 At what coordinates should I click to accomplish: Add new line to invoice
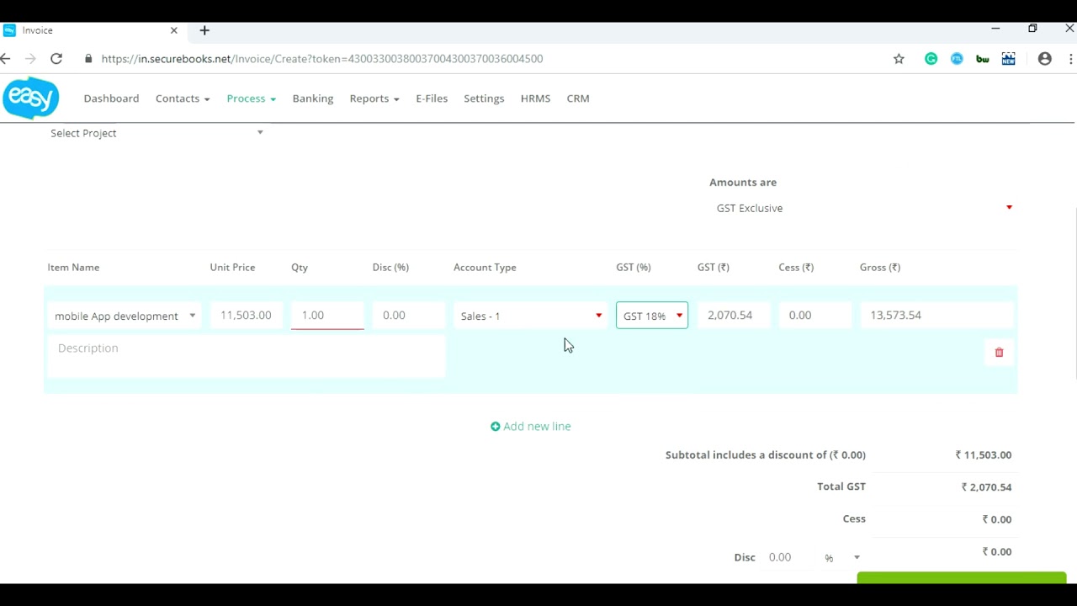tap(531, 427)
